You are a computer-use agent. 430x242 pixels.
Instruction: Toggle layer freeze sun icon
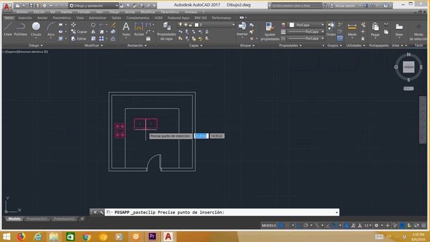click(x=185, y=25)
